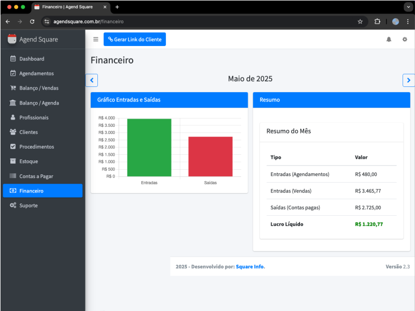Open the Profissionais page
The height and width of the screenshot is (311, 415).
tap(34, 117)
